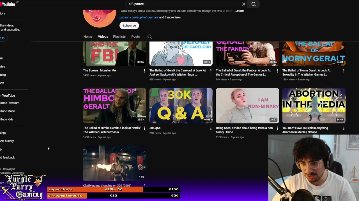The image size is (359, 201).
Task: Open the patreon.com/sophiefrommars link
Action: click(x=139, y=17)
